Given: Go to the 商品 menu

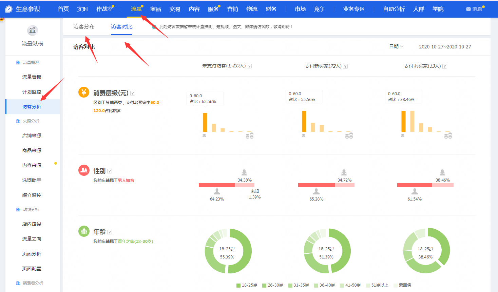Looking at the screenshot, I should tap(156, 9).
